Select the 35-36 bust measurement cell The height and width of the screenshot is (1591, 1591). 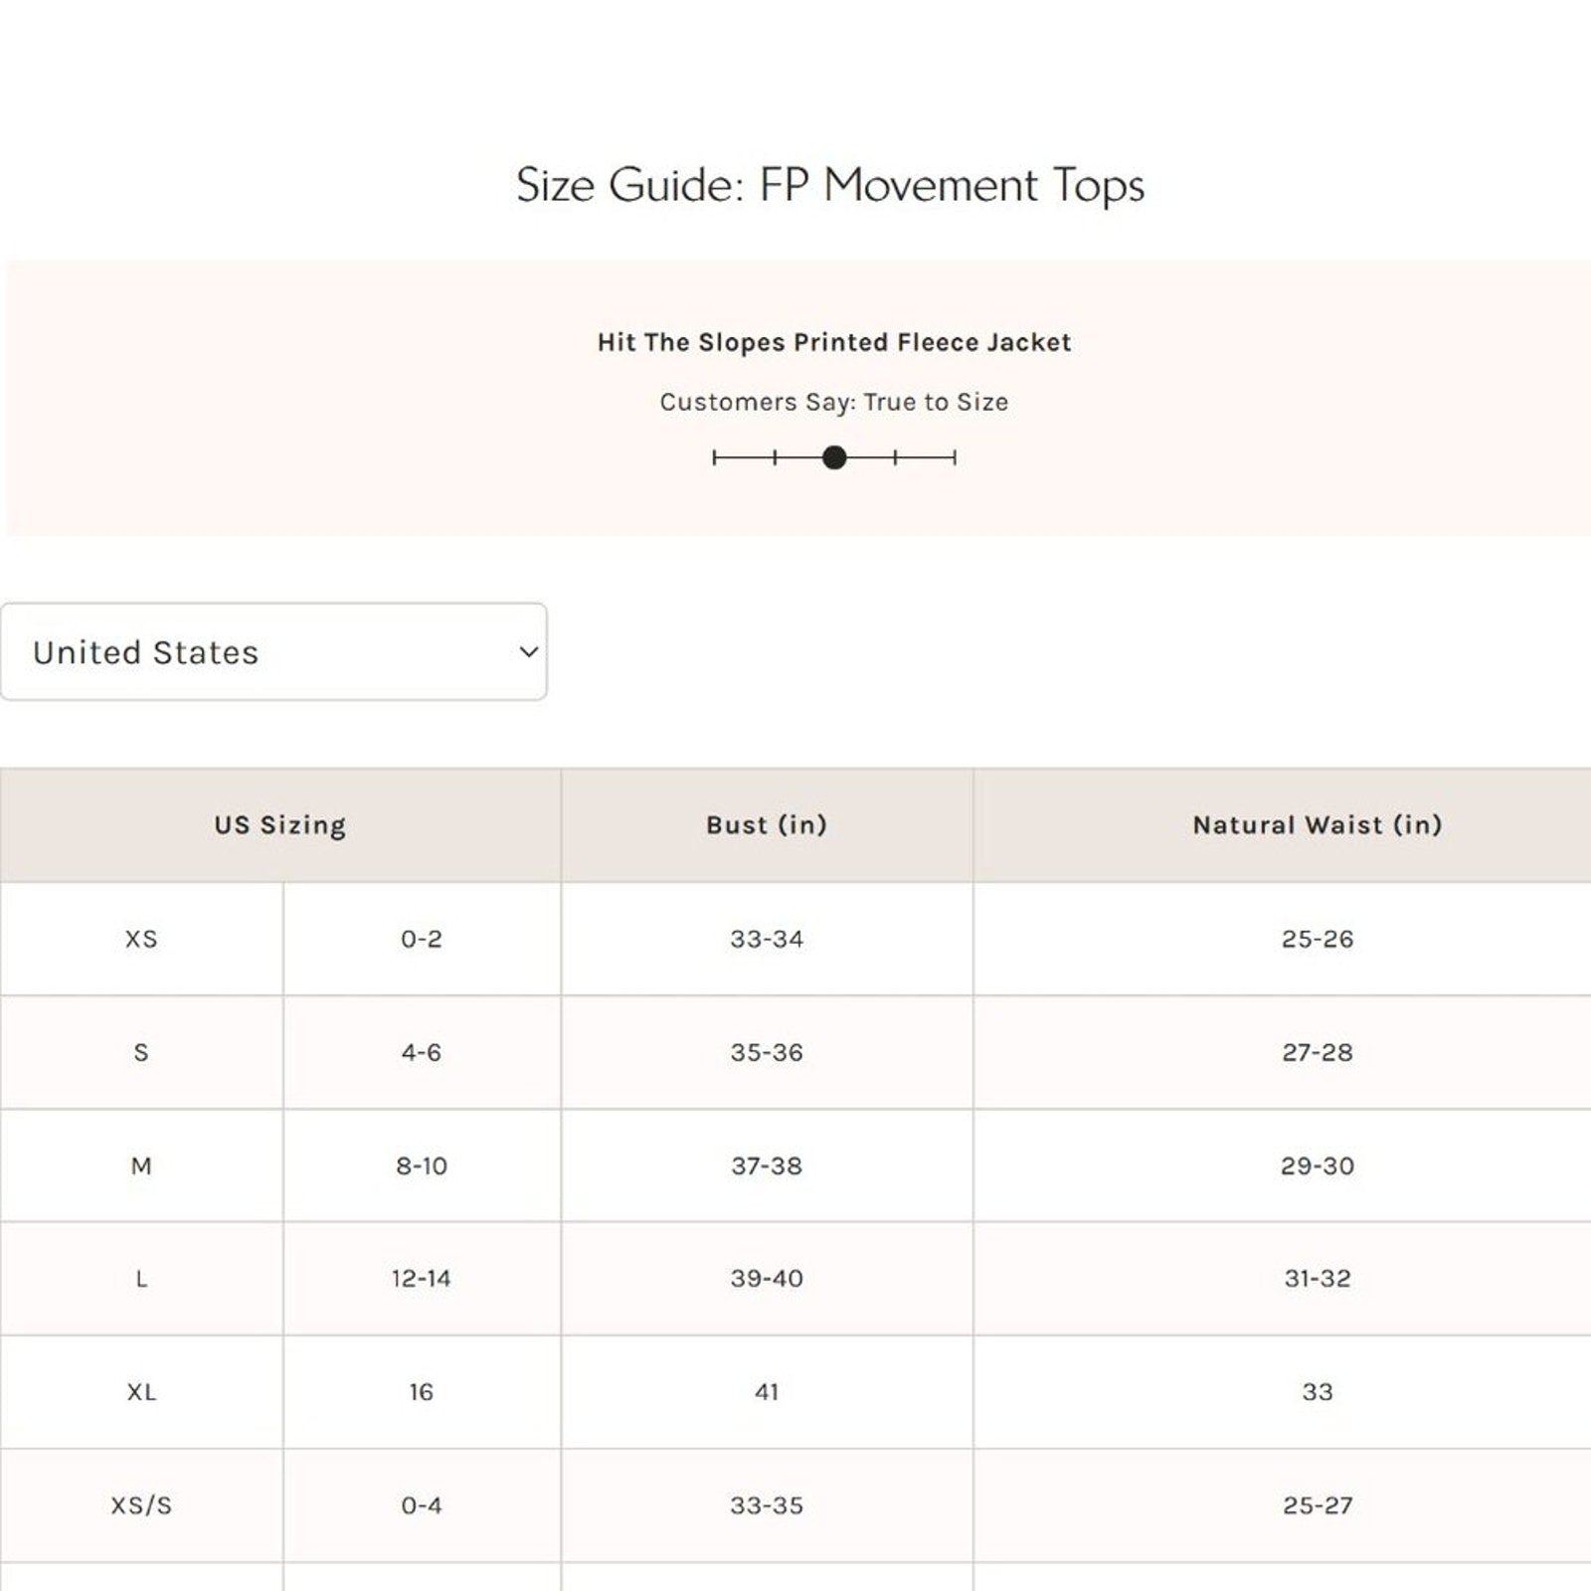point(766,1052)
